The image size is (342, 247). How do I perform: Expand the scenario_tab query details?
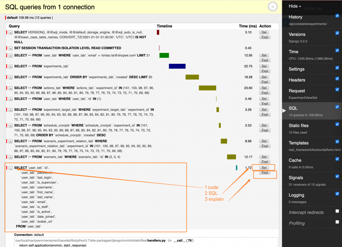point(10,157)
